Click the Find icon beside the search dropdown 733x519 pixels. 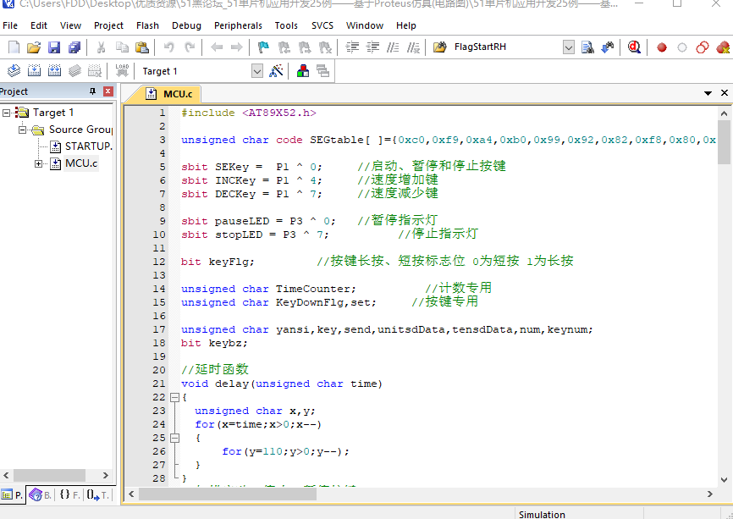point(587,47)
